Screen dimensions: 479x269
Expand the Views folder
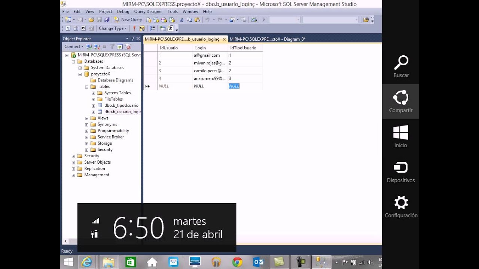87,118
